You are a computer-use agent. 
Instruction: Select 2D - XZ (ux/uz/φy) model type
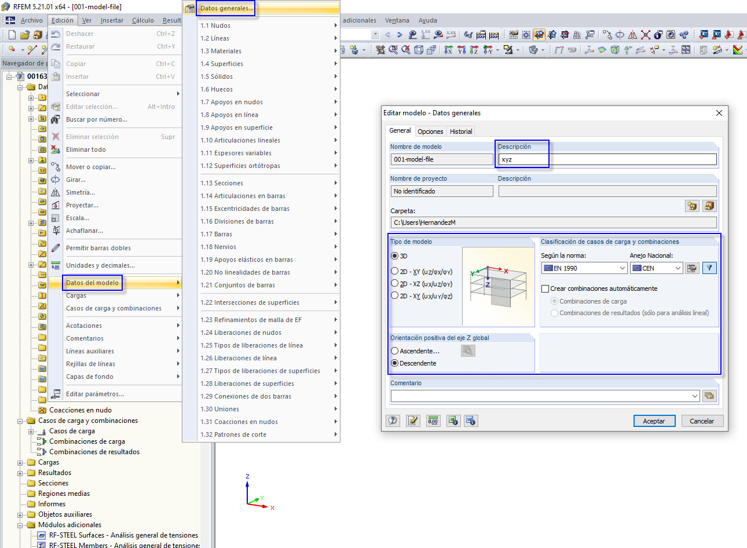pyautogui.click(x=395, y=283)
